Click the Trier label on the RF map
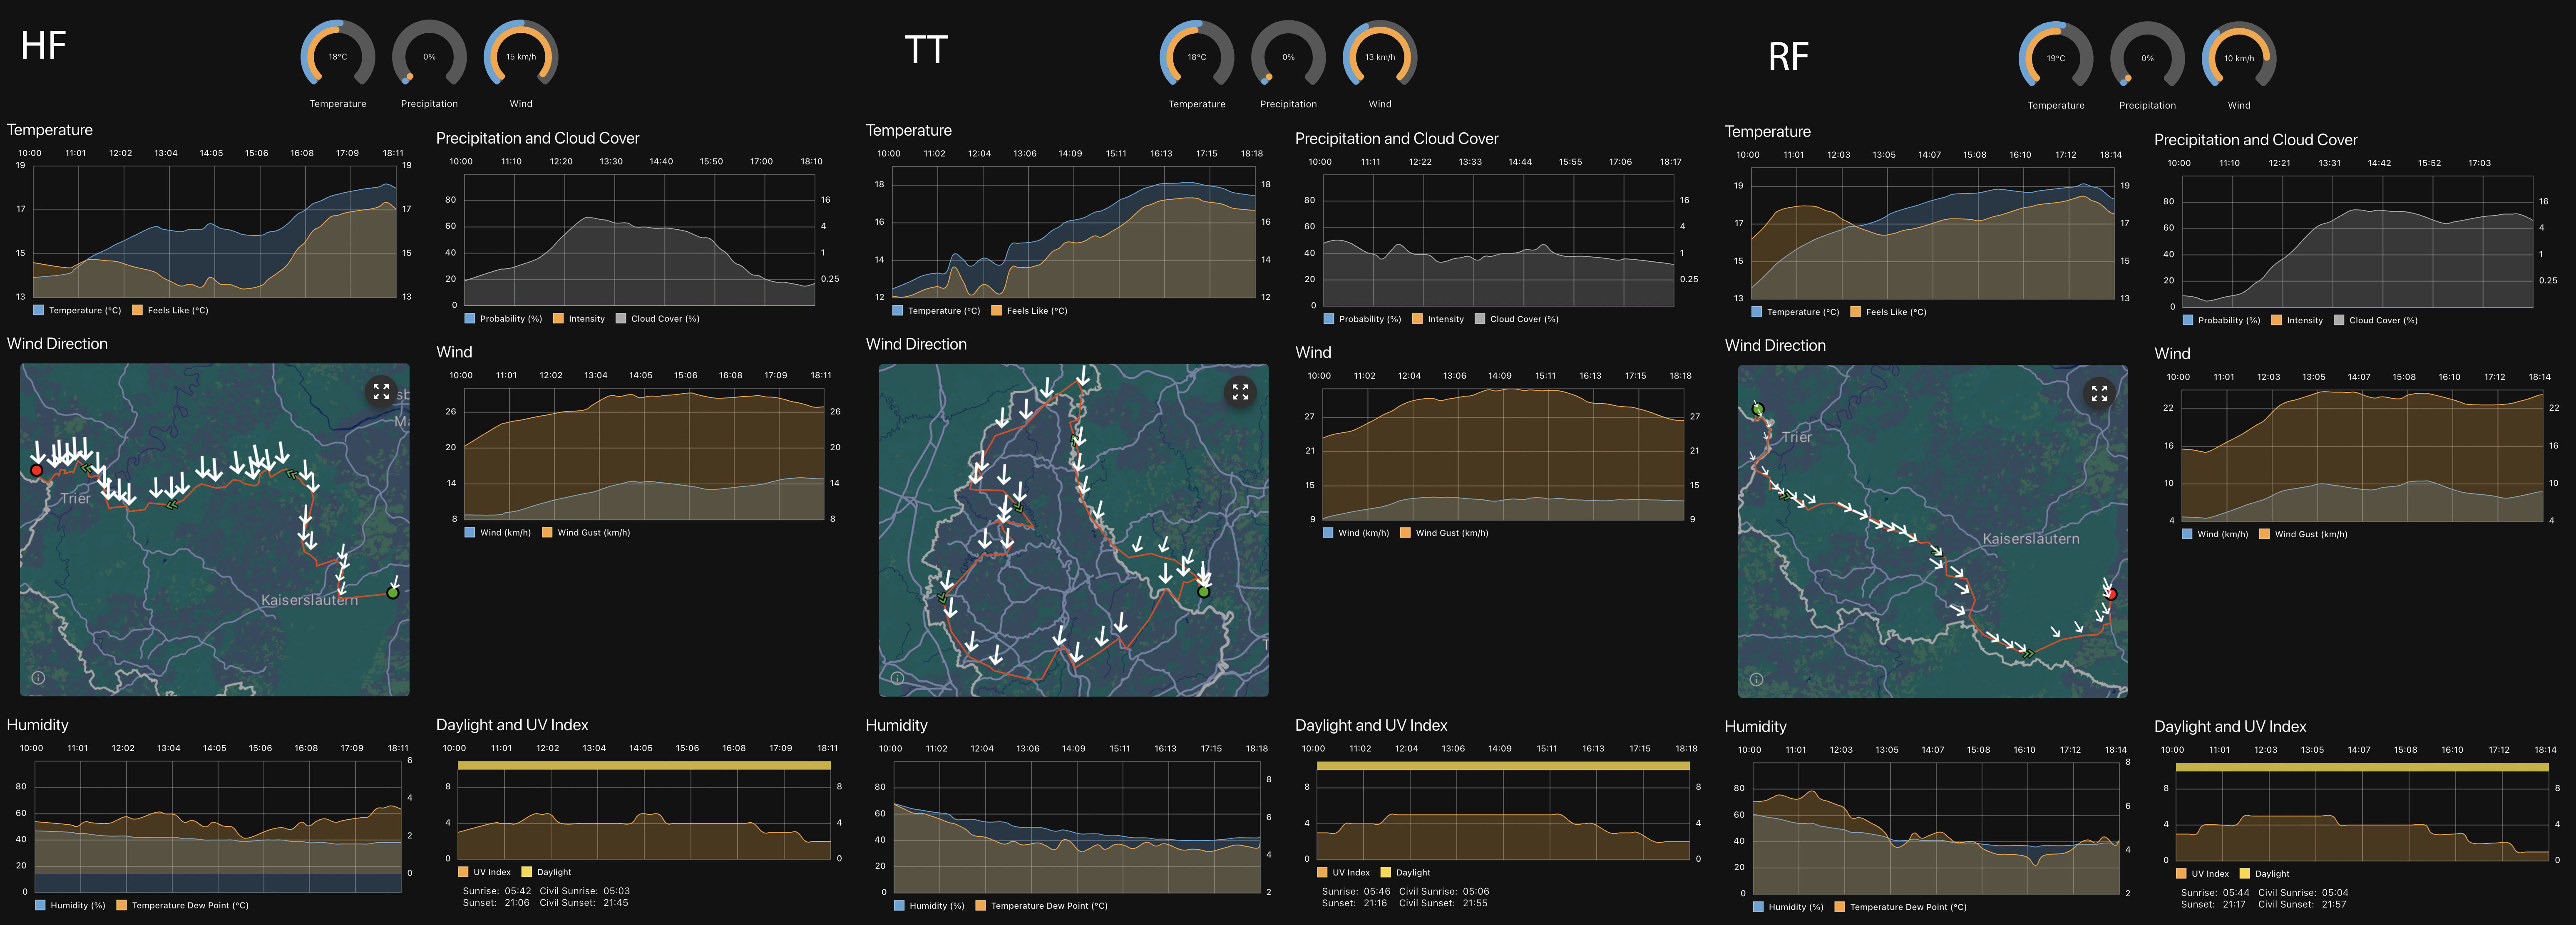The height and width of the screenshot is (925, 2576). (1796, 437)
